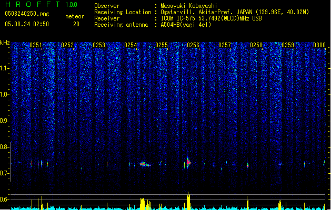Click the tallest yellow peak near 0256
Viewport: 331px width, 210px height.
click(x=188, y=201)
